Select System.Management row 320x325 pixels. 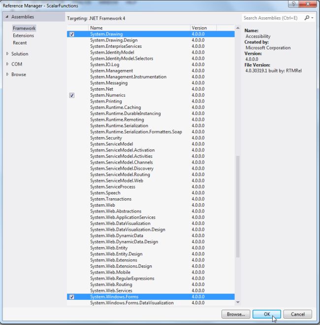tap(151, 71)
